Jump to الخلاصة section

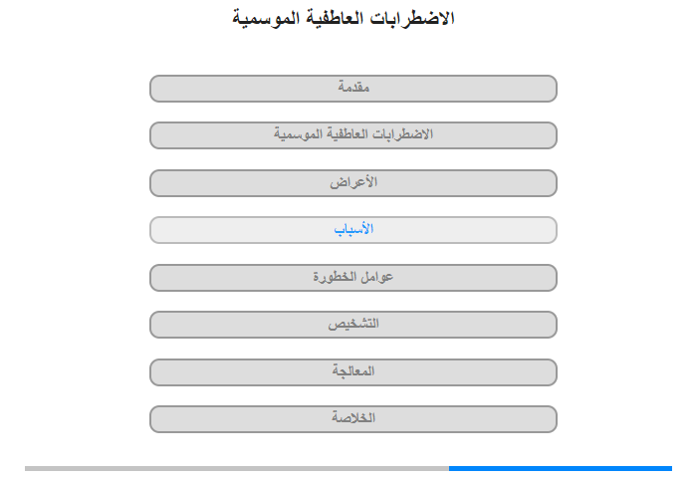click(353, 419)
